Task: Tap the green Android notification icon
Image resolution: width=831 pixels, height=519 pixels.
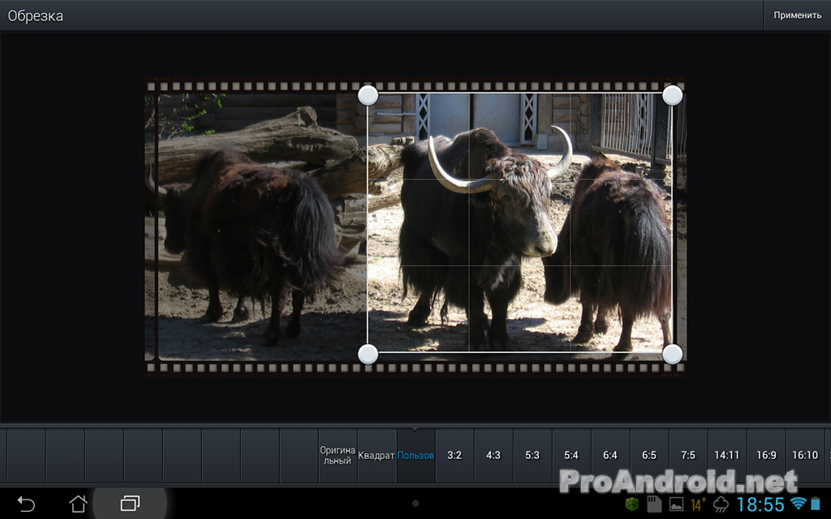Action: (x=631, y=504)
